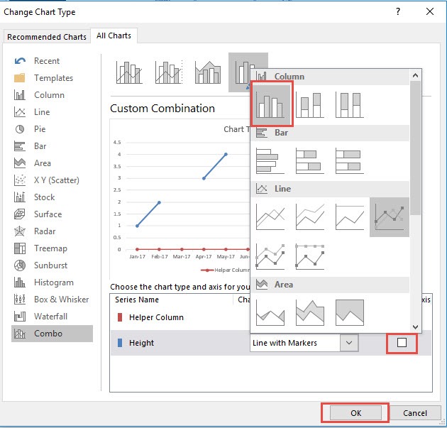The height and width of the screenshot is (428, 447).
Task: Pick 100% Stacked Line subtype
Action: coord(350,217)
